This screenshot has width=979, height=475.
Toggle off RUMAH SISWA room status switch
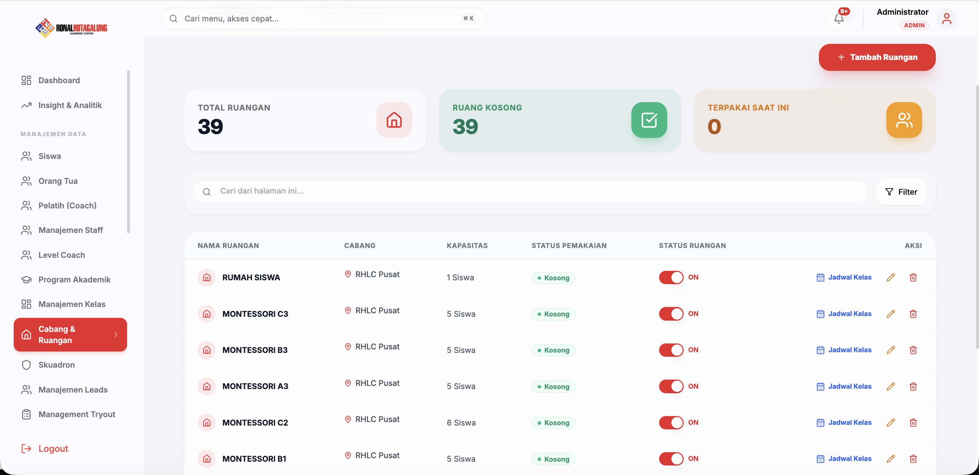[x=671, y=277]
